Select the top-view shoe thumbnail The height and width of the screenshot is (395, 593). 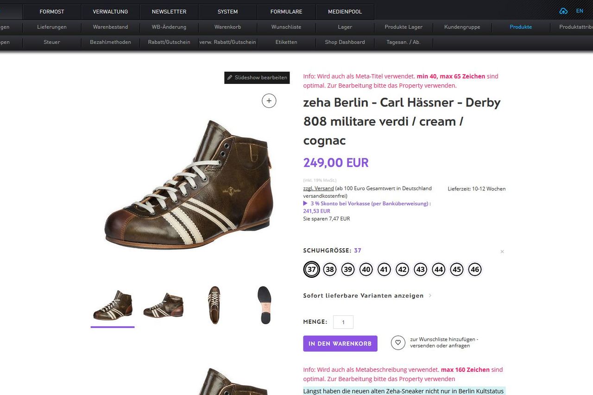pos(214,305)
